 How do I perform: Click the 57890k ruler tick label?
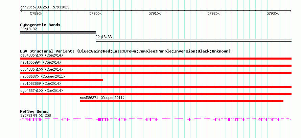pyautogui.click(x=37, y=13)
